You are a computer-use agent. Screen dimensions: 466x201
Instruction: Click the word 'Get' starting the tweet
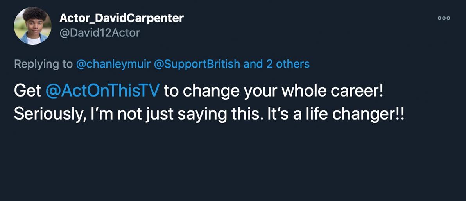click(x=27, y=91)
